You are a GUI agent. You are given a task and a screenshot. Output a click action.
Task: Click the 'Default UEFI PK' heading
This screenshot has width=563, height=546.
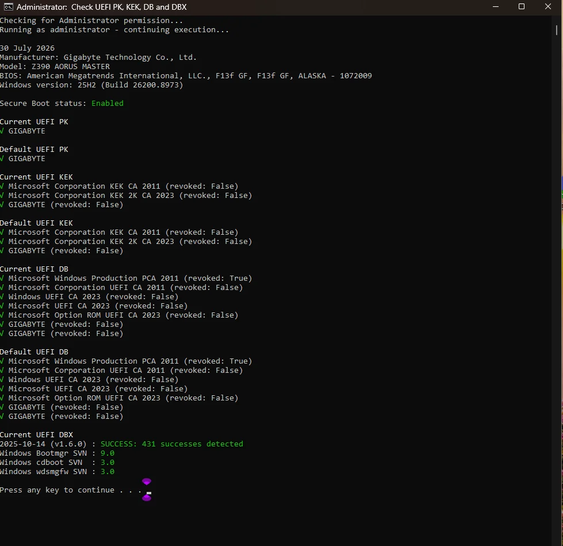[34, 150]
